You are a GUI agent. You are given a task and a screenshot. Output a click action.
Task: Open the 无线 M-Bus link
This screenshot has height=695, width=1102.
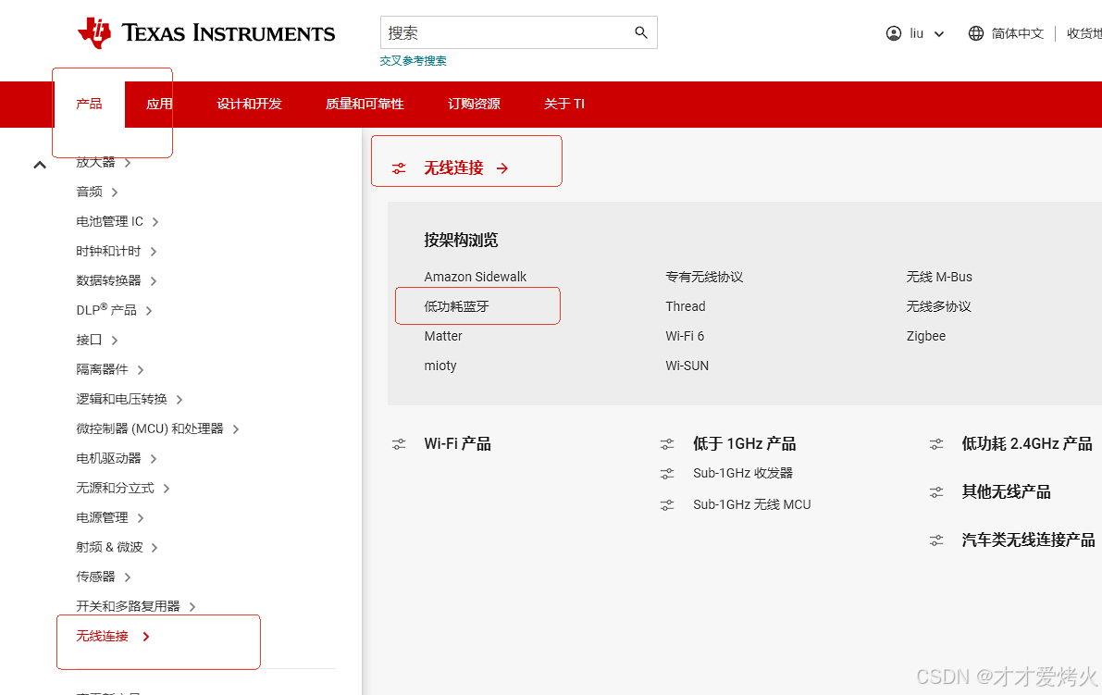pos(939,277)
